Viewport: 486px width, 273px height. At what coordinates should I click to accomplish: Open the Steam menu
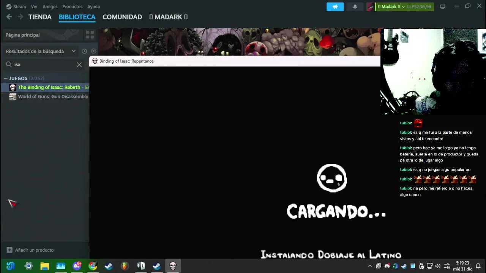(x=19, y=6)
